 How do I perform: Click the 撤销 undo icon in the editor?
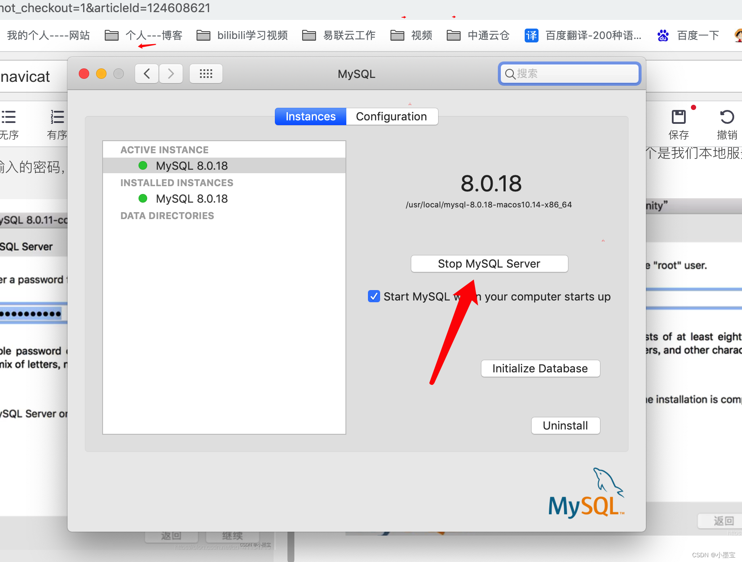[727, 117]
